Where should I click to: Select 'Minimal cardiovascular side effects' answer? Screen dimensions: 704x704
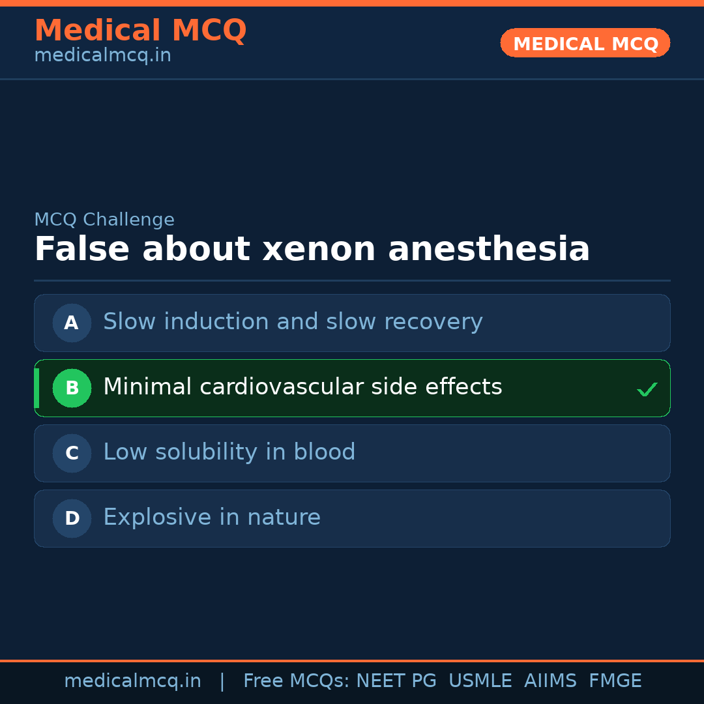302,387
